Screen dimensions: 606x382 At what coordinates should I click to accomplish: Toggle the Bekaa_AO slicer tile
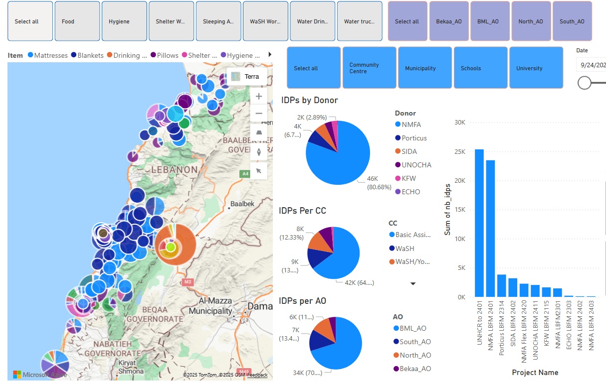coord(449,21)
